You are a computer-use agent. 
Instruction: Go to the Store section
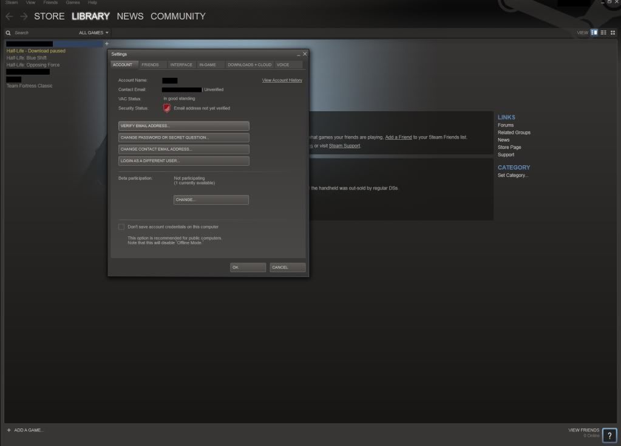(x=49, y=16)
